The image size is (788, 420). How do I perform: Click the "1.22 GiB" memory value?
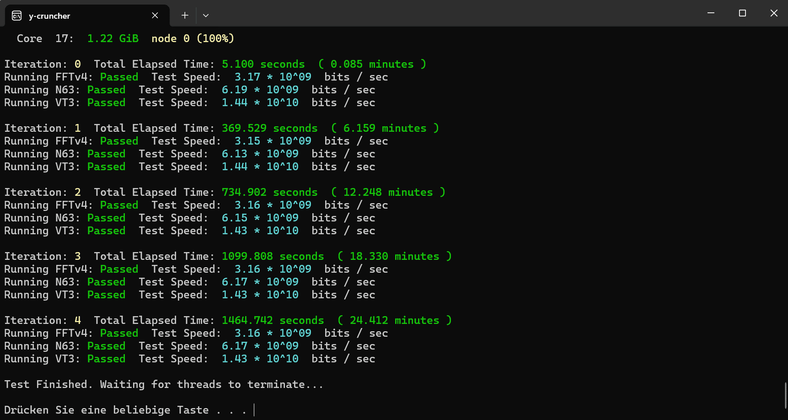tap(113, 38)
